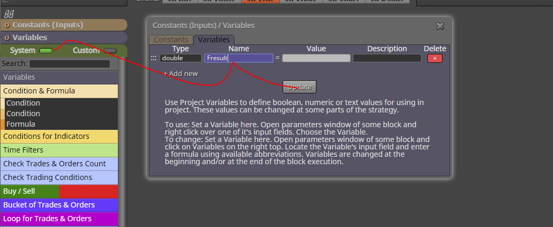
Task: Click the empty Value field
Action: pos(316,58)
